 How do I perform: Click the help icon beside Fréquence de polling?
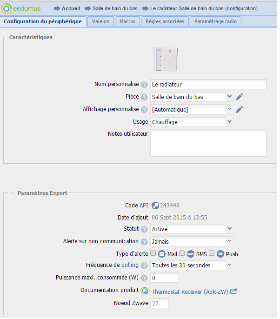(144, 266)
